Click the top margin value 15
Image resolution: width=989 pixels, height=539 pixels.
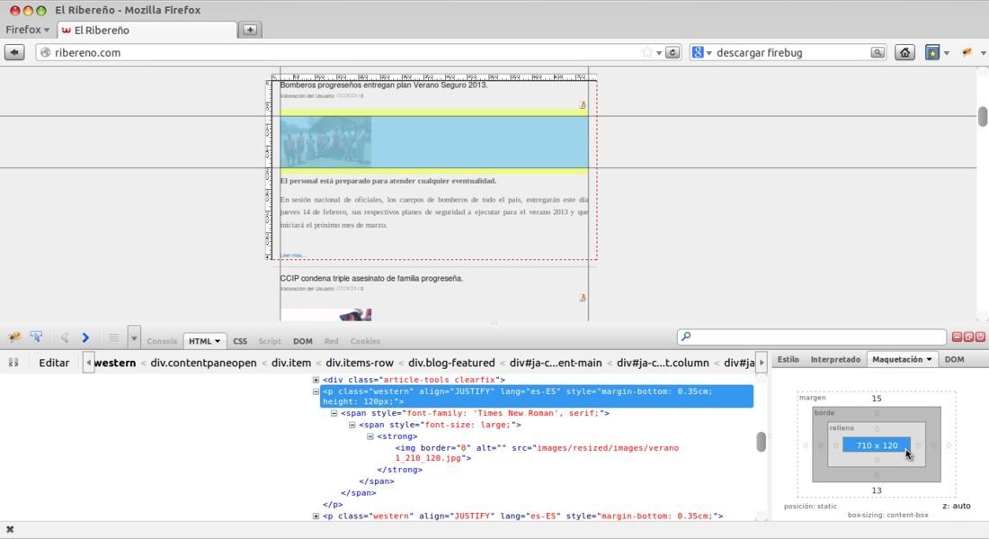tap(877, 399)
